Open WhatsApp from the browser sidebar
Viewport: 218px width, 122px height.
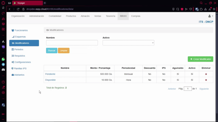[3, 59]
